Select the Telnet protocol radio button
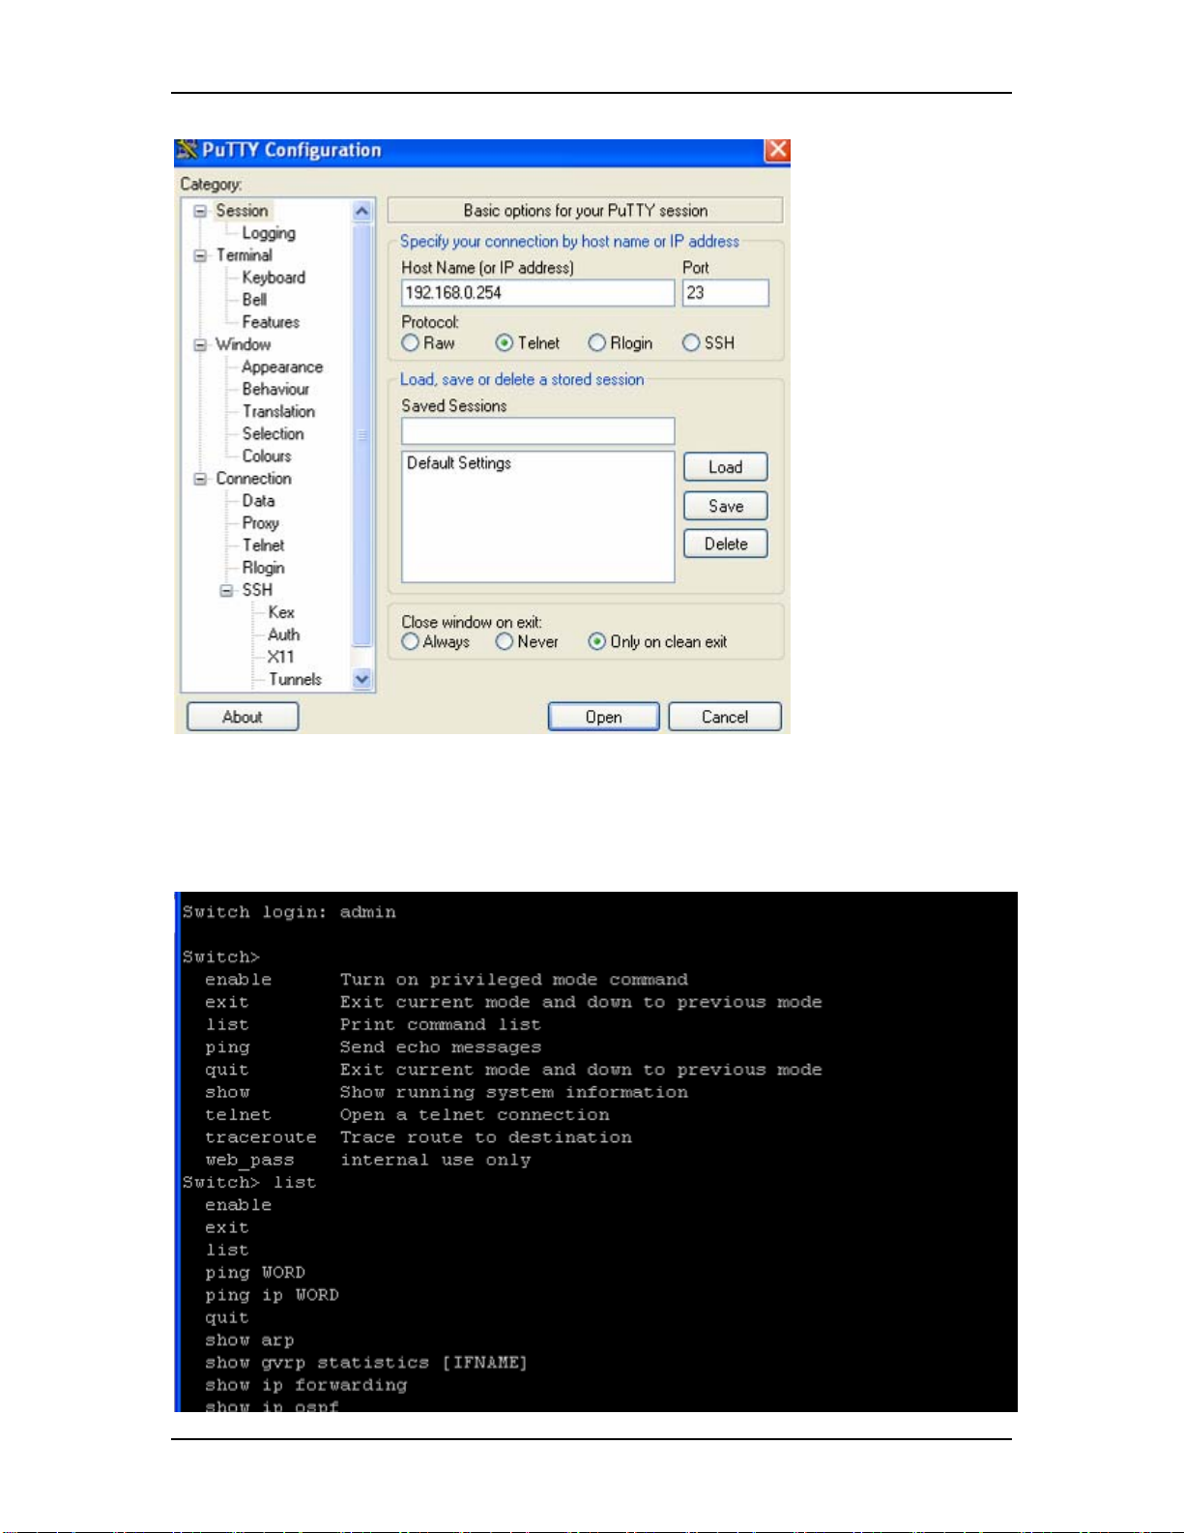 point(504,343)
